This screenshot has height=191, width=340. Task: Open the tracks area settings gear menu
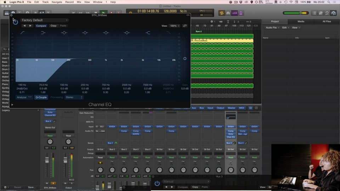(x=212, y=22)
